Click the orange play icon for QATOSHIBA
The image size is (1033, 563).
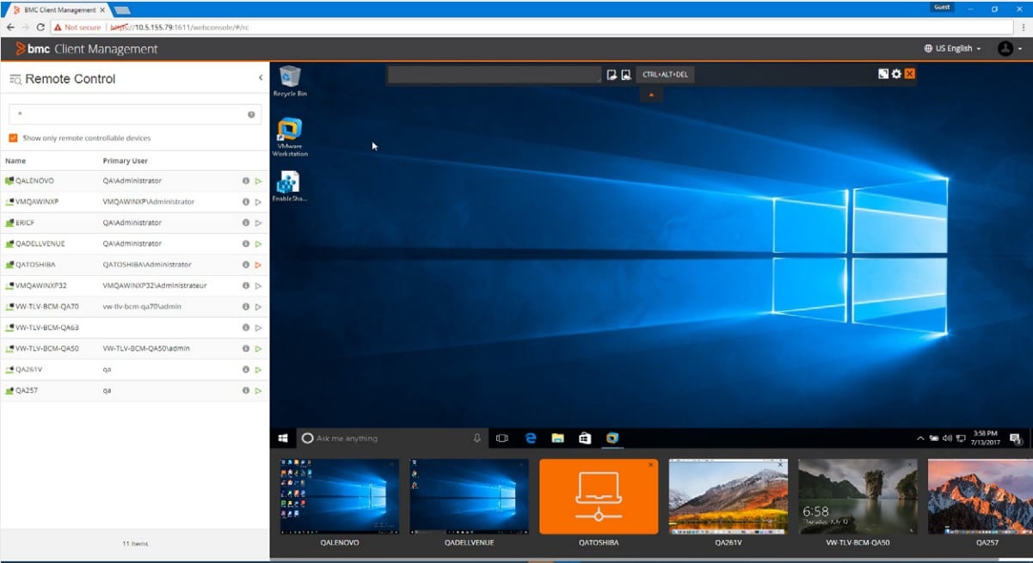[258, 265]
